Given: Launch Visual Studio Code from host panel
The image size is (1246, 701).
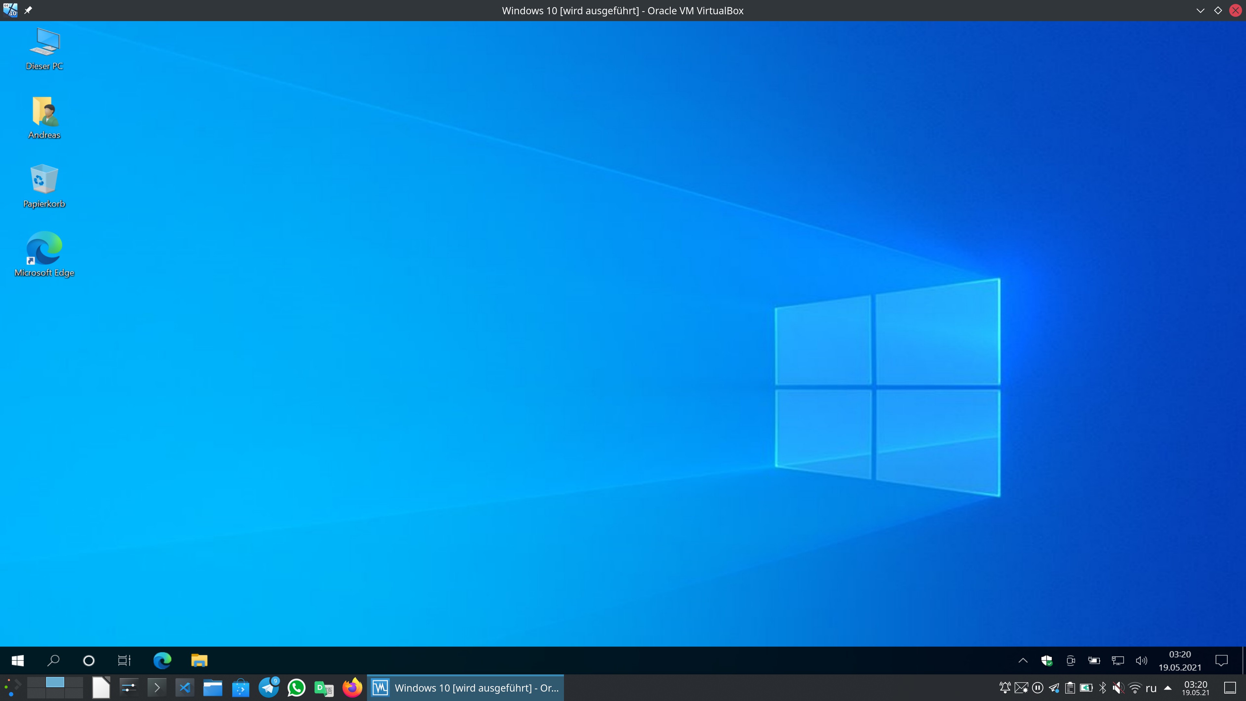Looking at the screenshot, I should 185,688.
